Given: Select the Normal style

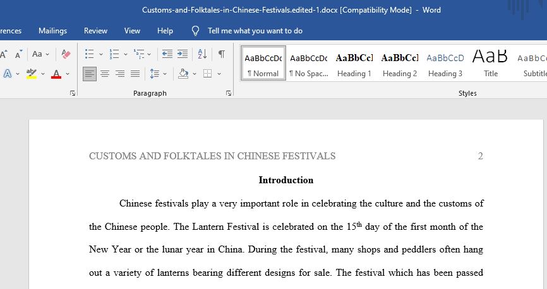Looking at the screenshot, I should point(263,64).
